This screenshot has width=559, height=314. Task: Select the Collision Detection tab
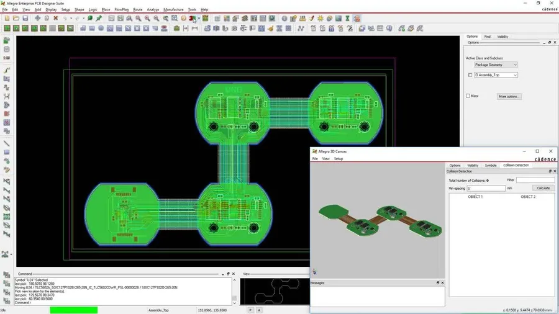516,166
